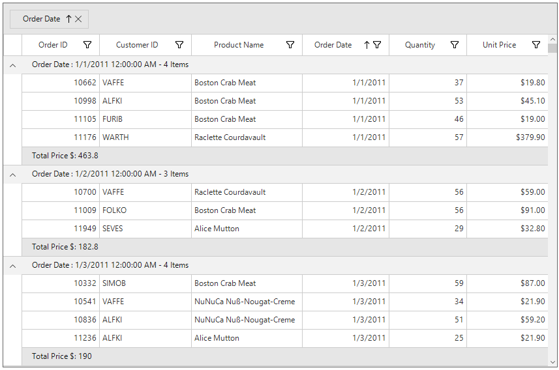Select the SEVES customer cell

[145, 229]
